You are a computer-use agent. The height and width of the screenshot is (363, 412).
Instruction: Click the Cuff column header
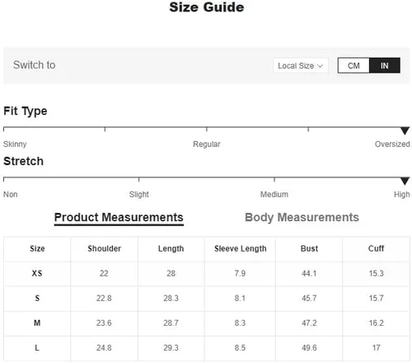[x=376, y=248]
